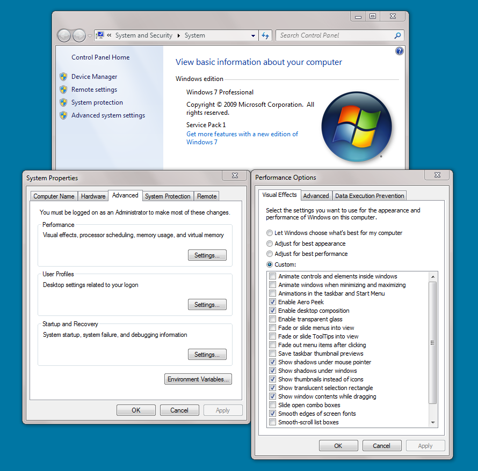Screen dimensions: 478x471
Task: Select the Visual Effects tab
Action: (279, 195)
